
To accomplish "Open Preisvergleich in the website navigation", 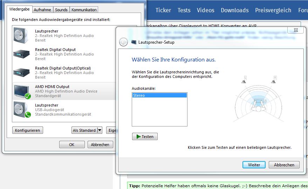I will 273,10.
